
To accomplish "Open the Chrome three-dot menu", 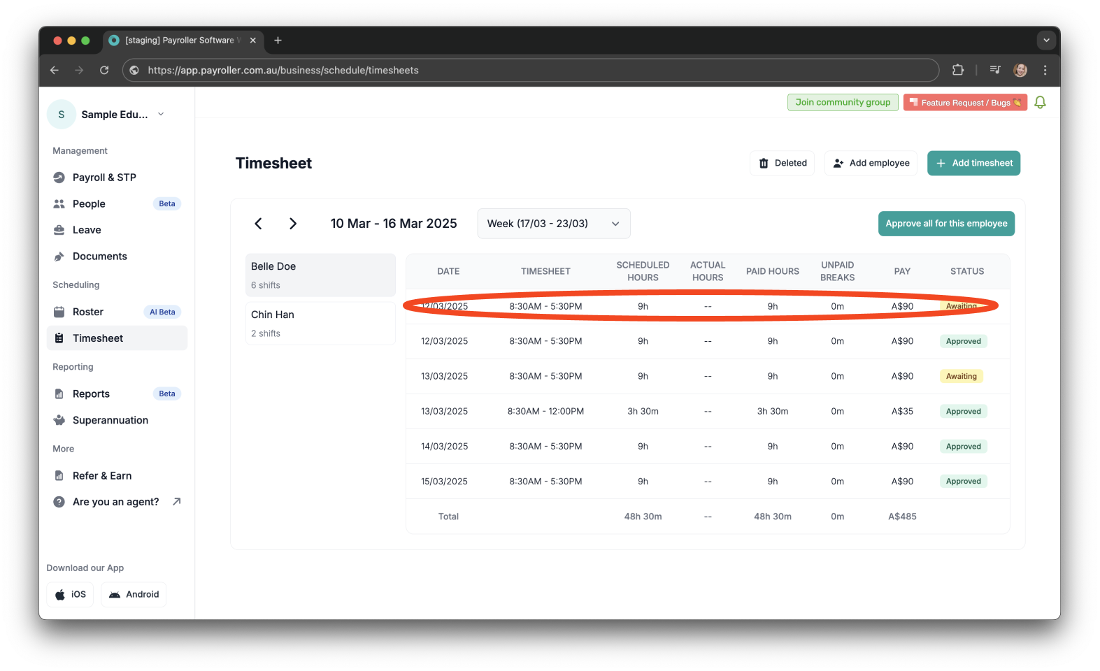I will pyautogui.click(x=1045, y=70).
